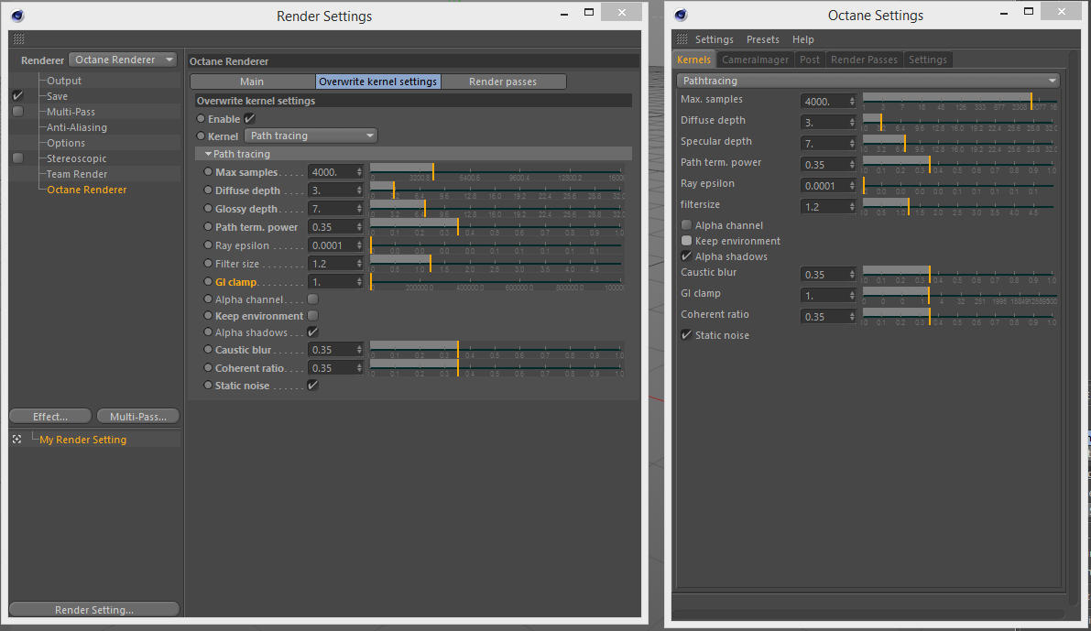
Task: Open the Post tab in Octane Settings
Action: (809, 60)
